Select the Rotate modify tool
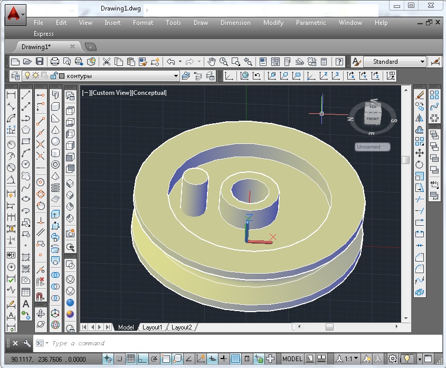Viewport: 446px width, 368px height. pos(420,164)
